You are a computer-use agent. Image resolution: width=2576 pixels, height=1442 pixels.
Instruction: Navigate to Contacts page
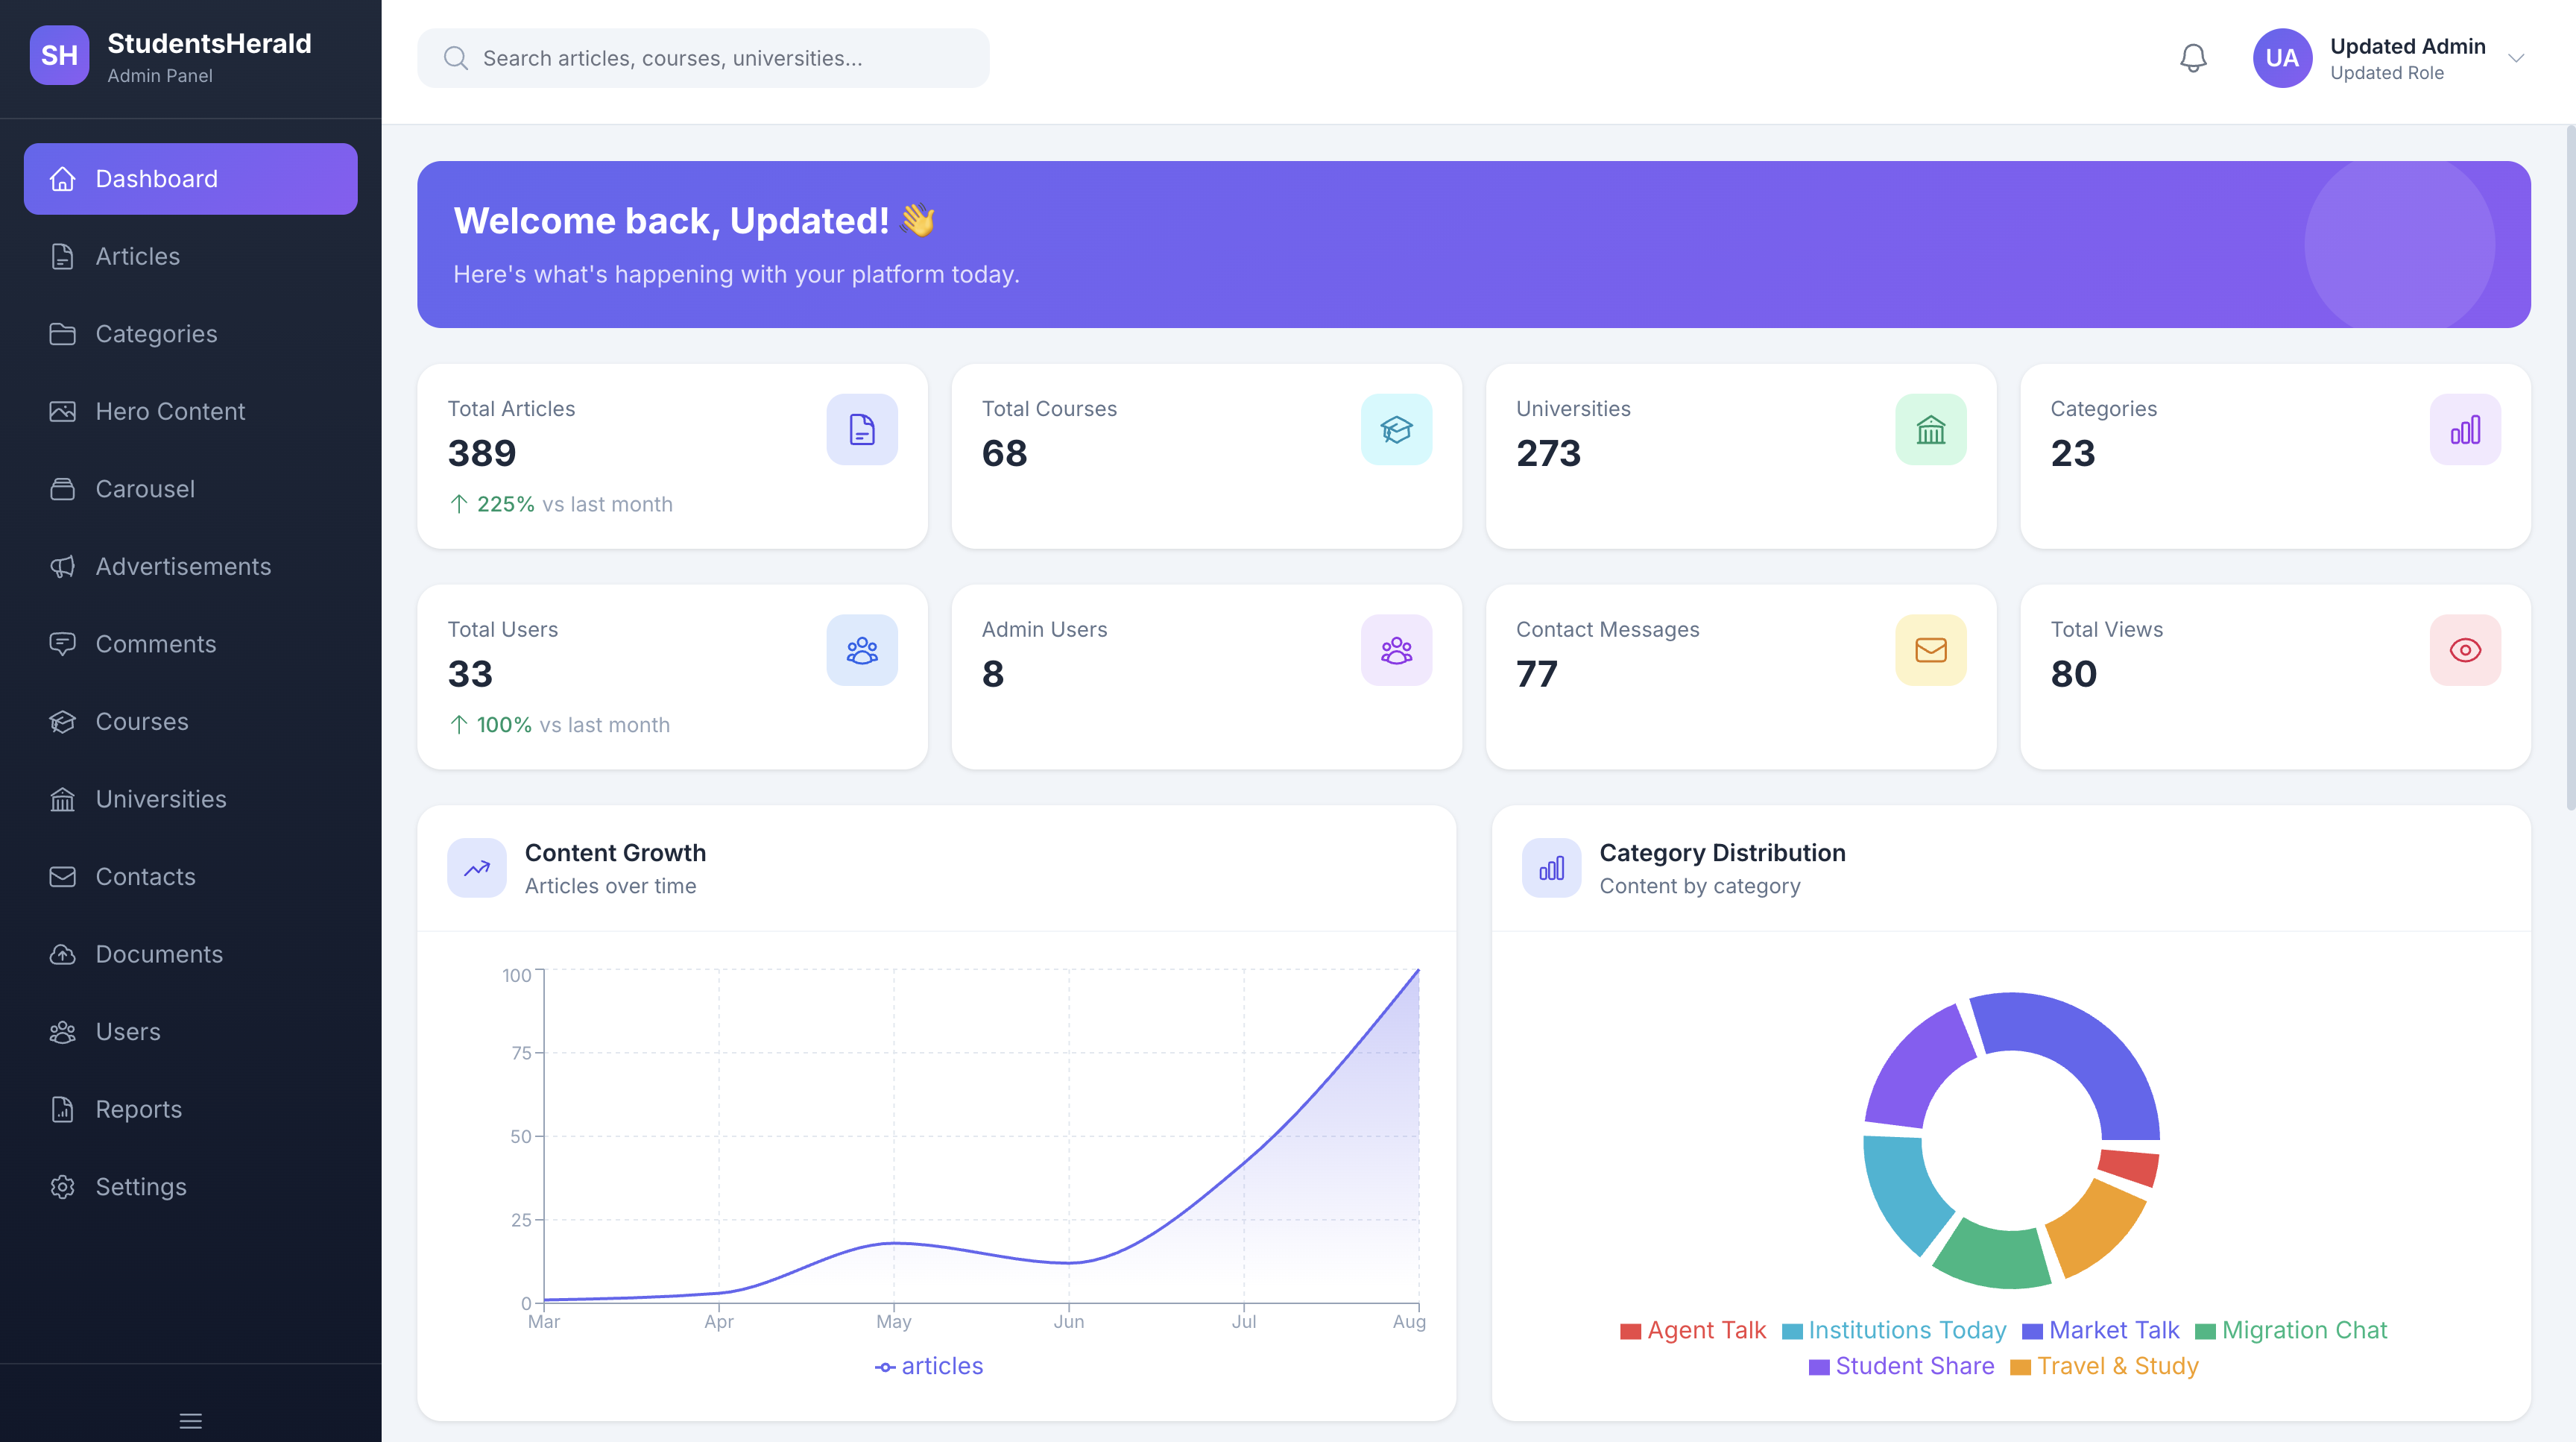pyautogui.click(x=190, y=876)
